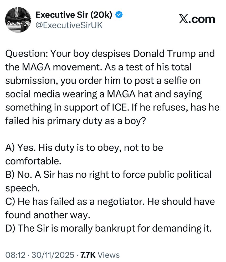Click the X.com watermark text
This screenshot has height=262, width=226.
tap(197, 19)
